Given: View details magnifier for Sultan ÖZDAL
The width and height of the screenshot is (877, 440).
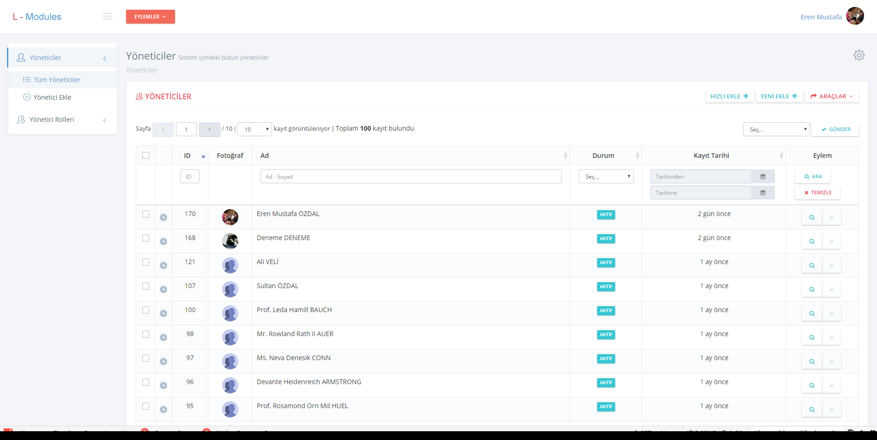Looking at the screenshot, I should 812,289.
